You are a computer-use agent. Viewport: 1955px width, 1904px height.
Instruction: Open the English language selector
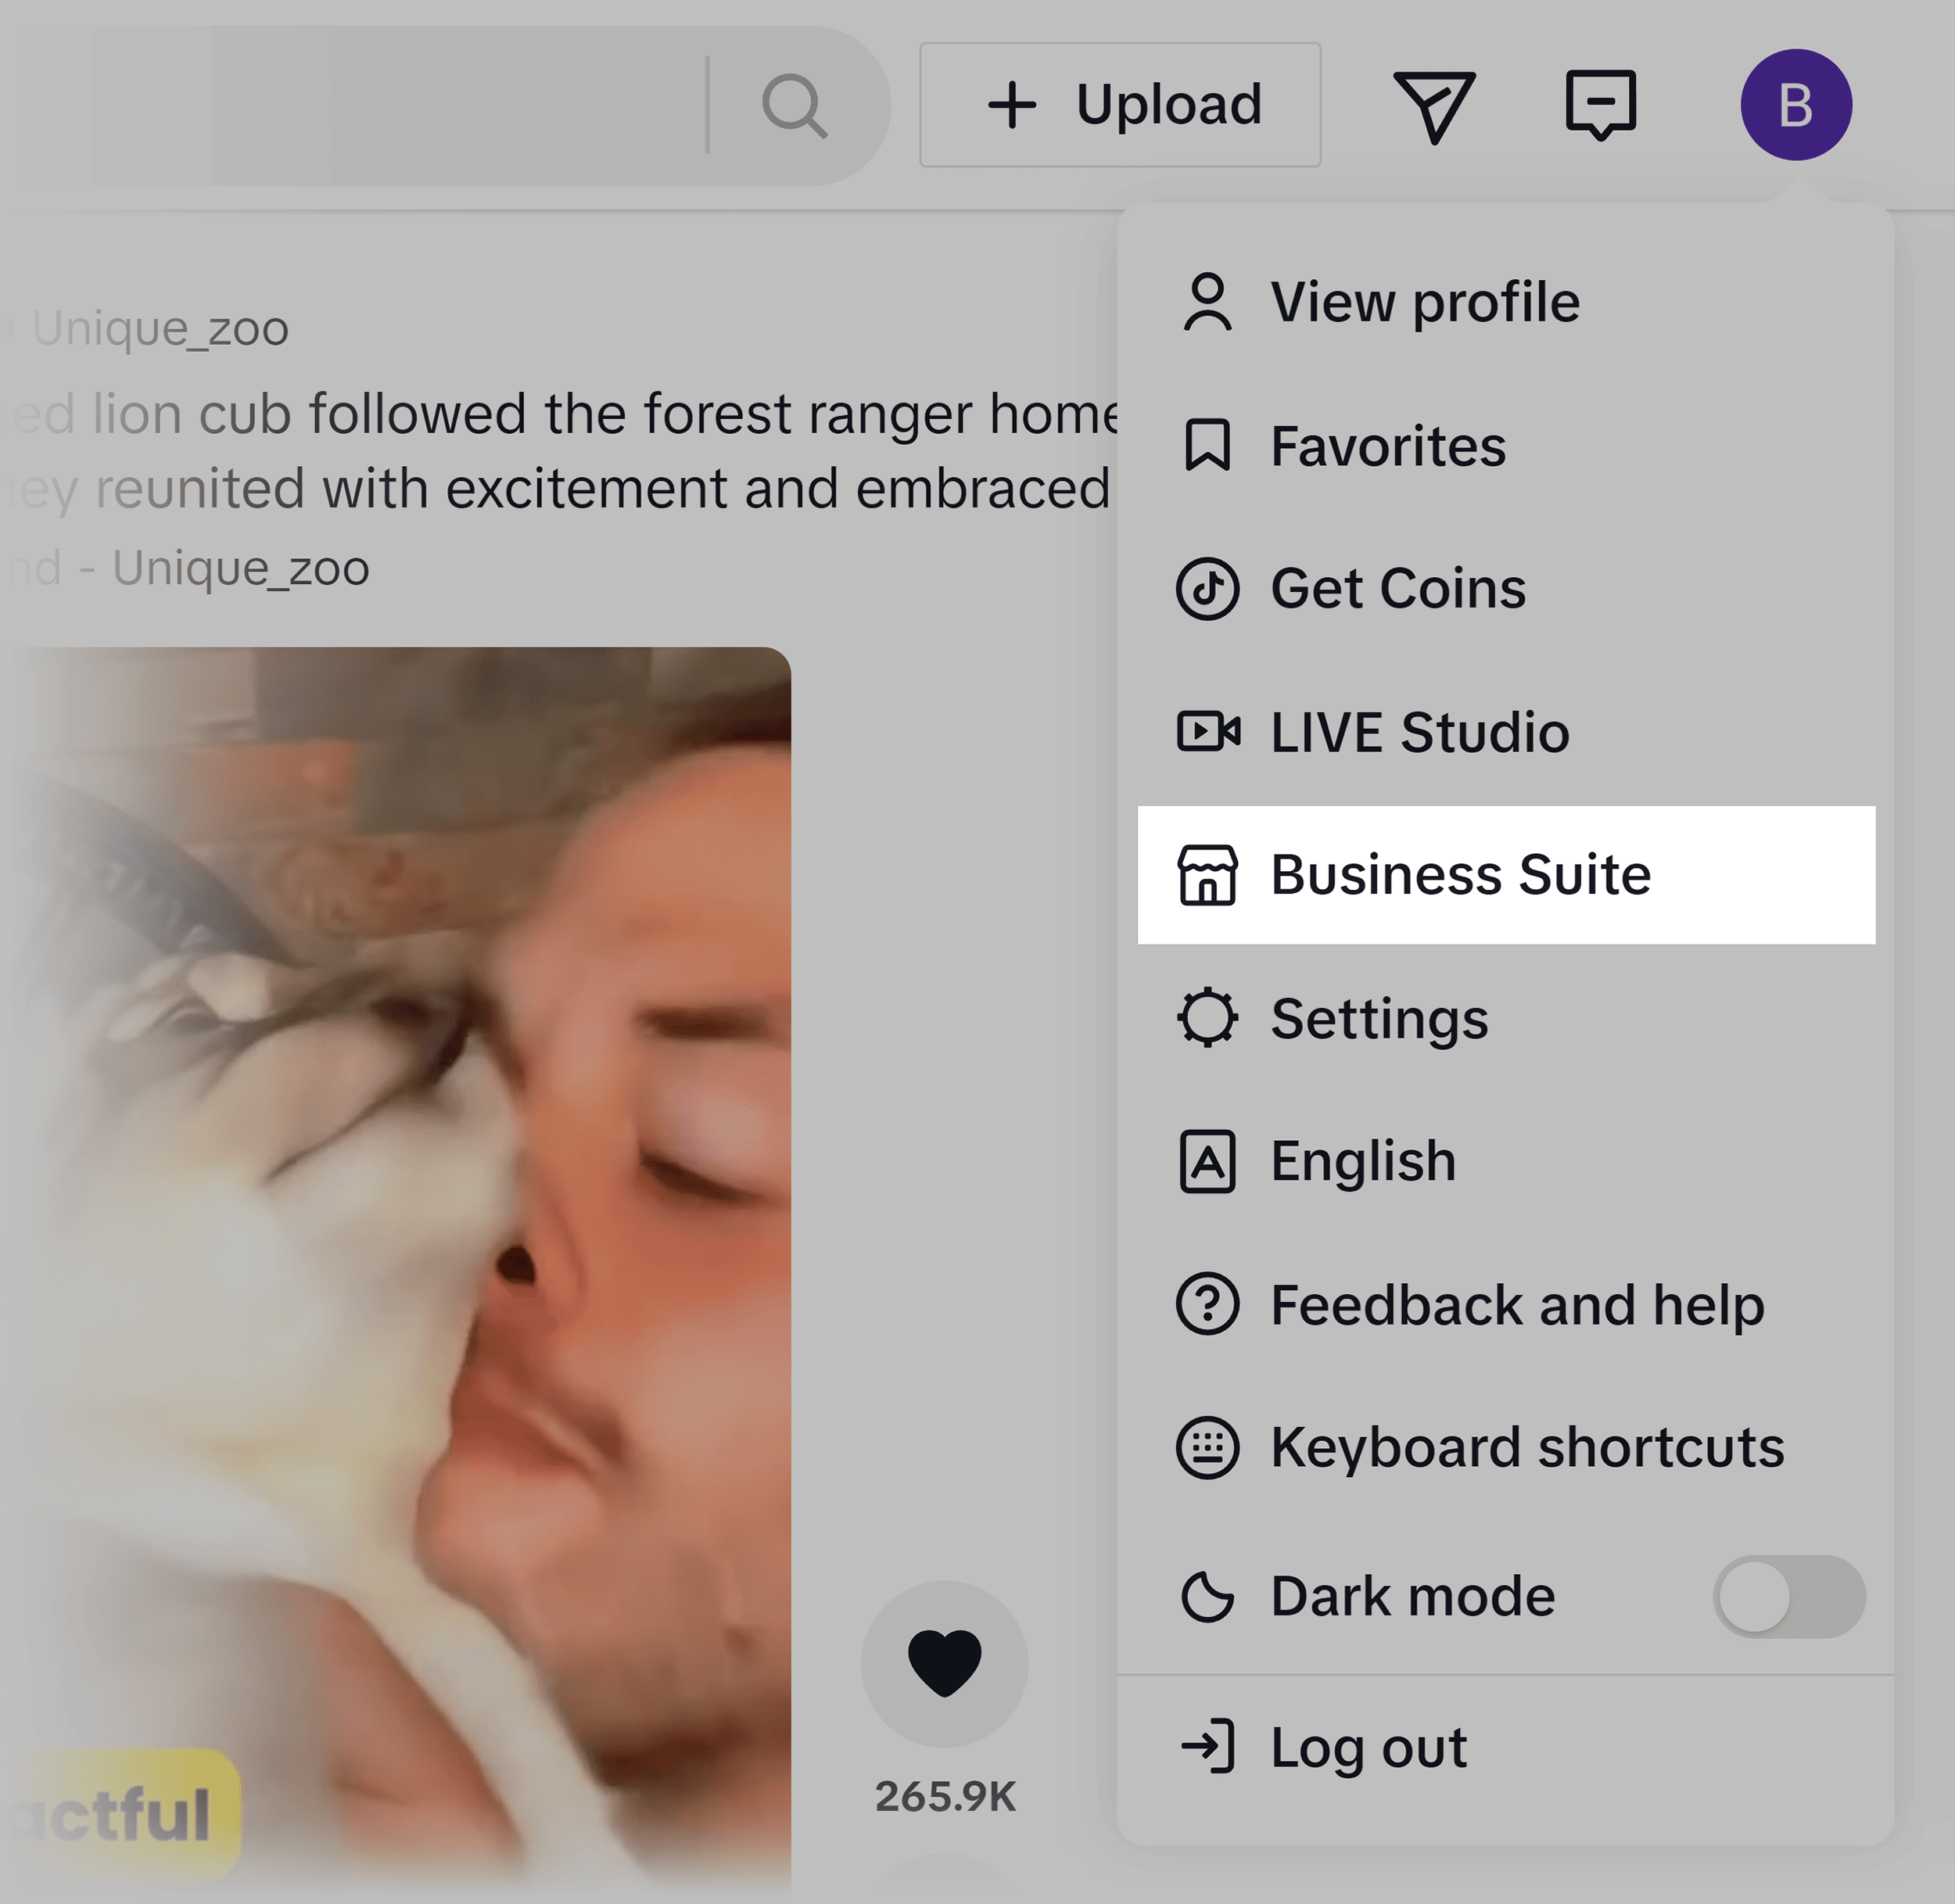click(1362, 1160)
